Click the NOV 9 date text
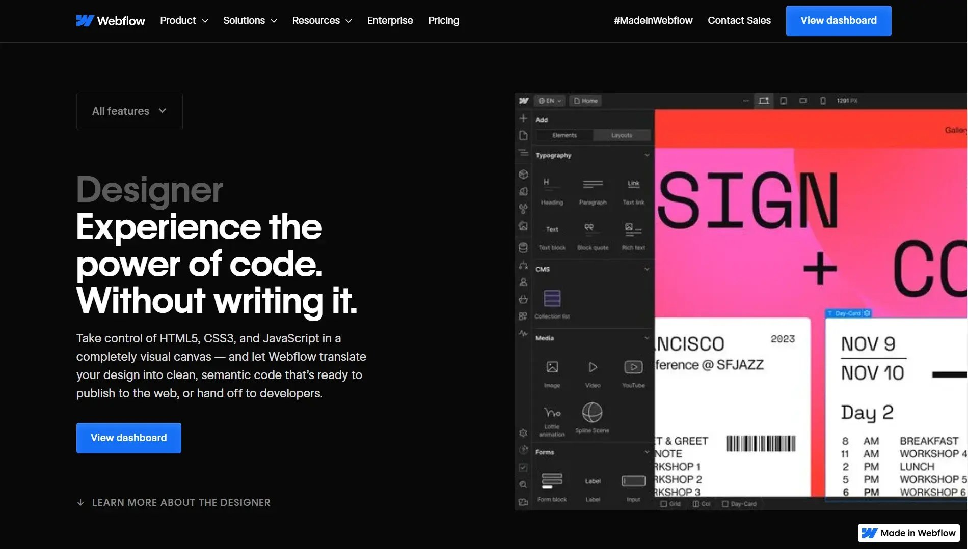 click(868, 344)
